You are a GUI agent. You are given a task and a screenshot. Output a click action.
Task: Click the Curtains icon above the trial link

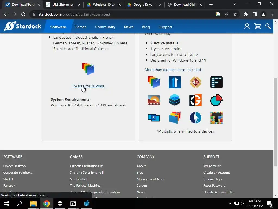(x=88, y=69)
